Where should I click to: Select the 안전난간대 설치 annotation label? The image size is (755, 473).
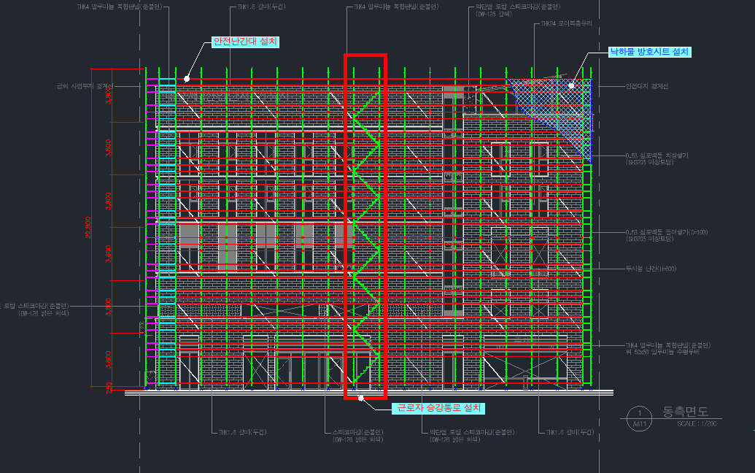click(246, 42)
